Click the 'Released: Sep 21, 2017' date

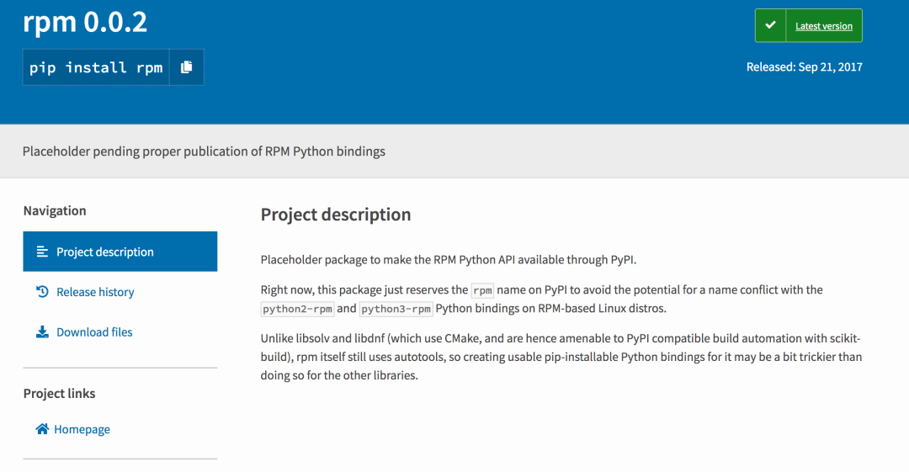click(x=804, y=67)
